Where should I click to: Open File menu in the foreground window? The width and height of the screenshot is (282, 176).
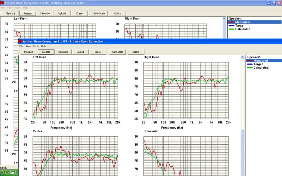click(x=21, y=46)
